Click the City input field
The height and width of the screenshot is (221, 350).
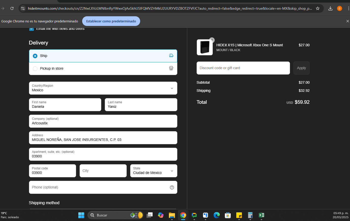(x=103, y=171)
